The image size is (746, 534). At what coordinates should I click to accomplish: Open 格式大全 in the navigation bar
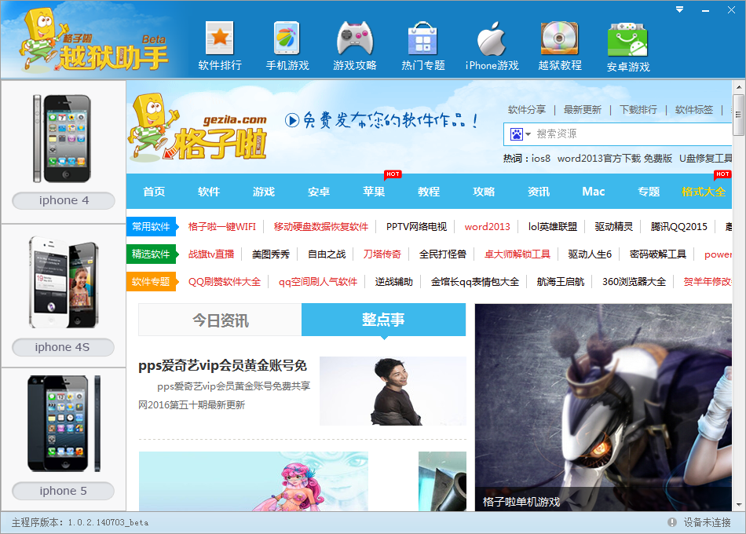coord(703,191)
